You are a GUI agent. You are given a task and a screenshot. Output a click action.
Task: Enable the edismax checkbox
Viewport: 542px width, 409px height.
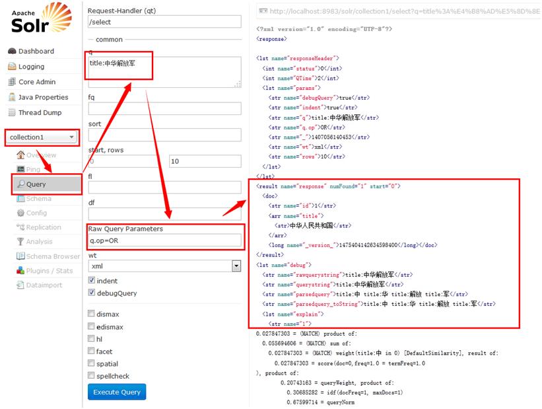click(x=91, y=326)
